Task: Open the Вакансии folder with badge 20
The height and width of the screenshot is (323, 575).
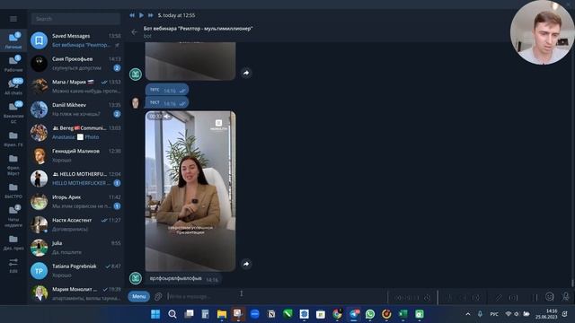Action: (x=13, y=111)
